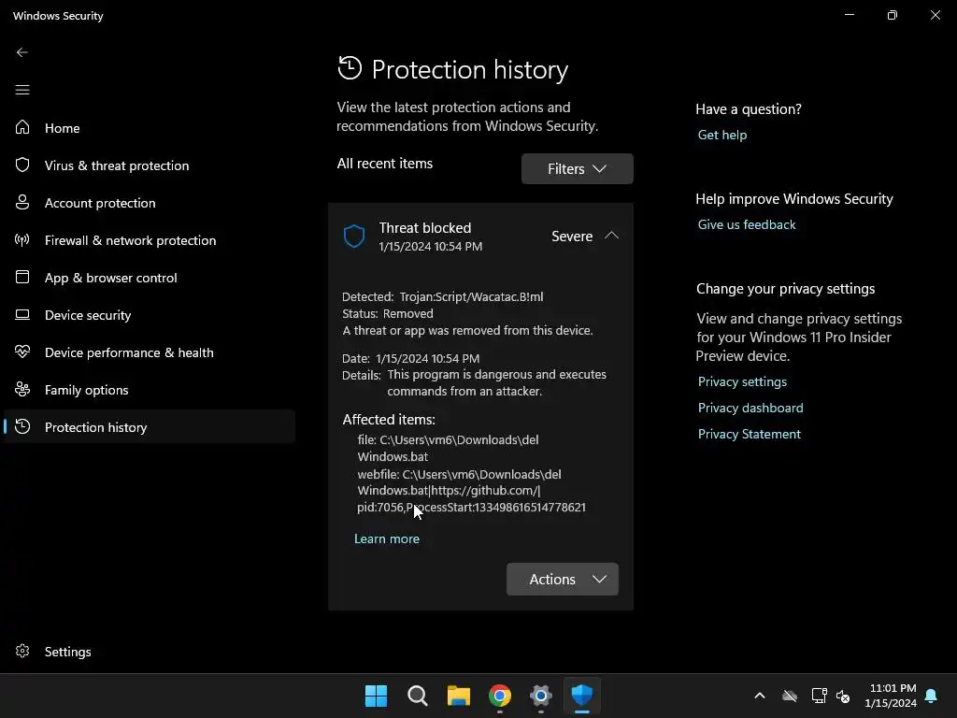This screenshot has height=718, width=957.
Task: Go back with the back arrow
Action: (22, 52)
